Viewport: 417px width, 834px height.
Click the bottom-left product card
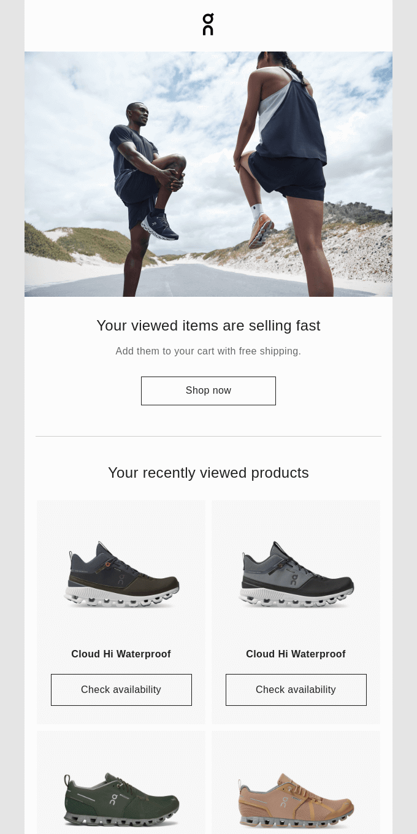point(121,782)
